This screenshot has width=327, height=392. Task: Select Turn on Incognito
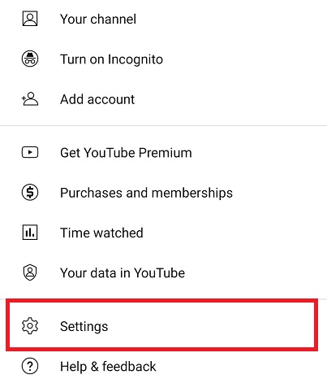[163, 59]
